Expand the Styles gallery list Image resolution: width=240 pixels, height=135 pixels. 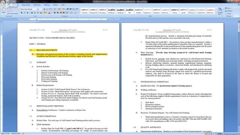point(216,13)
